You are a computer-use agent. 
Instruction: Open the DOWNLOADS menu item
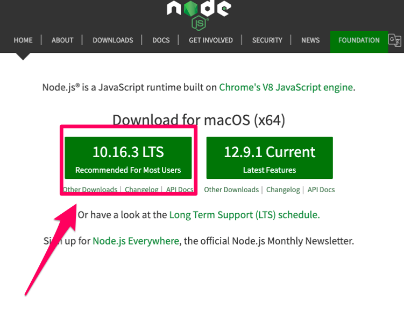coord(113,40)
